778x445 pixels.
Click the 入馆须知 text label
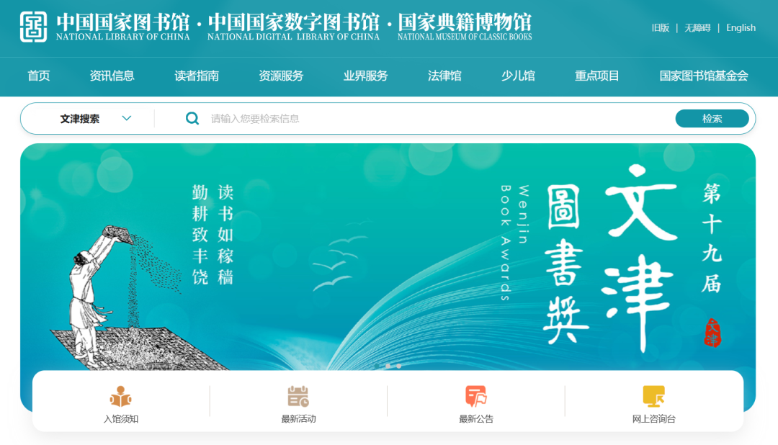120,418
